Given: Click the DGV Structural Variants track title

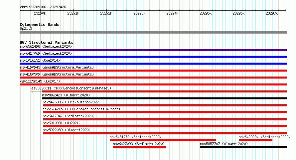Looking at the screenshot, I should [47, 42].
